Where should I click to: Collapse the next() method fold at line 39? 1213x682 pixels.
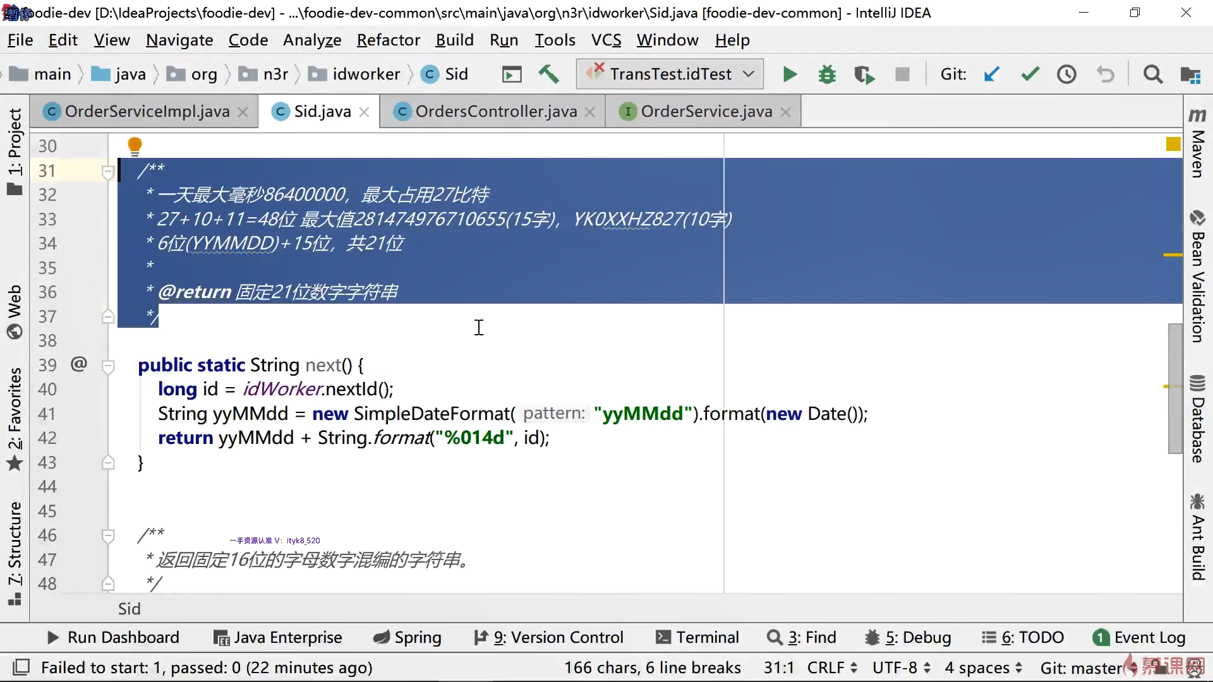[x=107, y=366]
